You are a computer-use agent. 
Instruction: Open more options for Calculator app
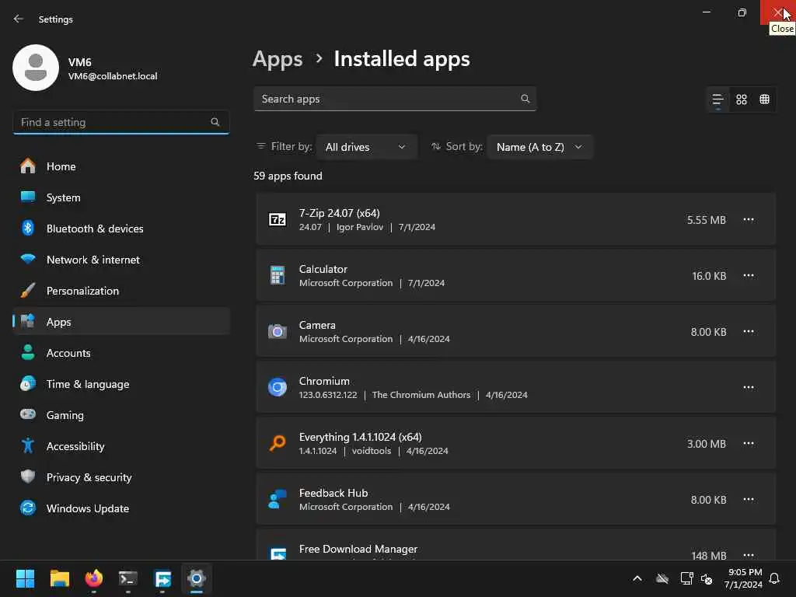pos(749,276)
